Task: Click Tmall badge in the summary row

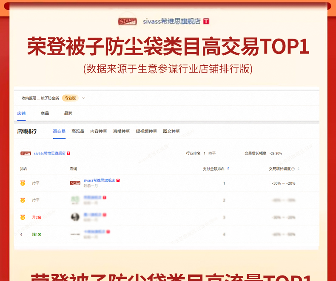Action: tap(68, 153)
